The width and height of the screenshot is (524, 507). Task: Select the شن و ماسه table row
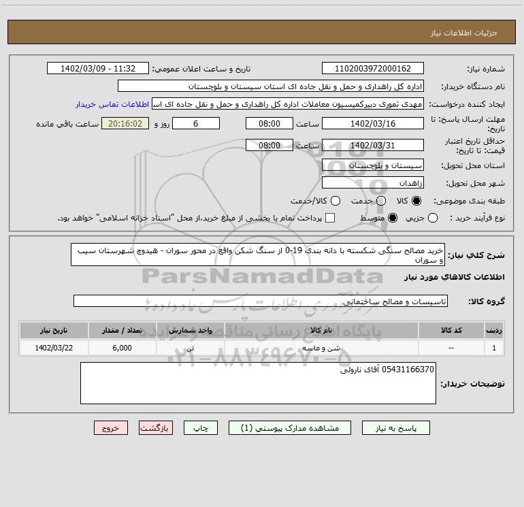[262, 348]
